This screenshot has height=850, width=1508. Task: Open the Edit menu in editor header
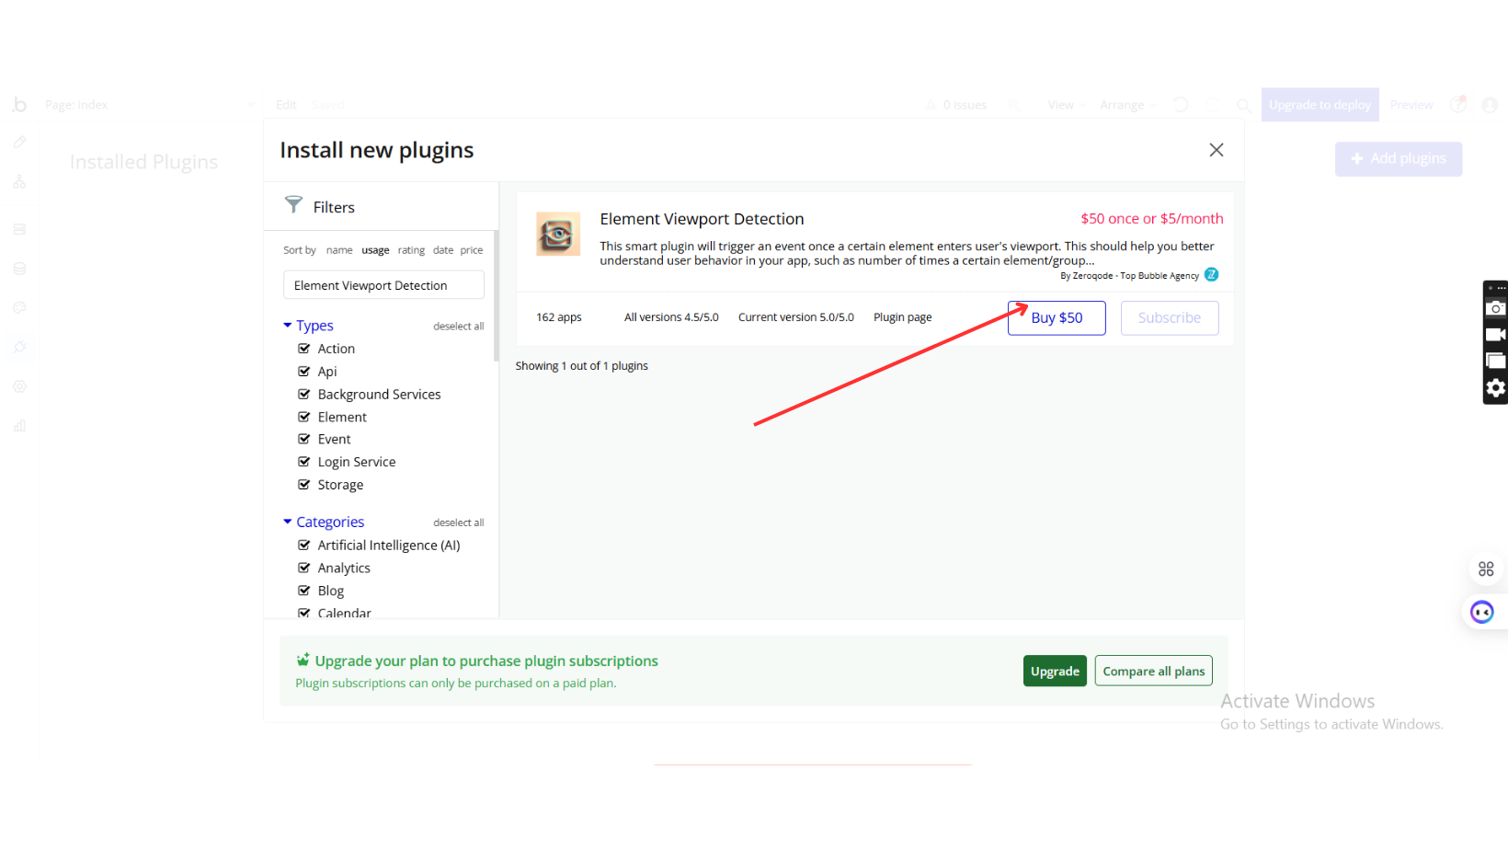(286, 105)
